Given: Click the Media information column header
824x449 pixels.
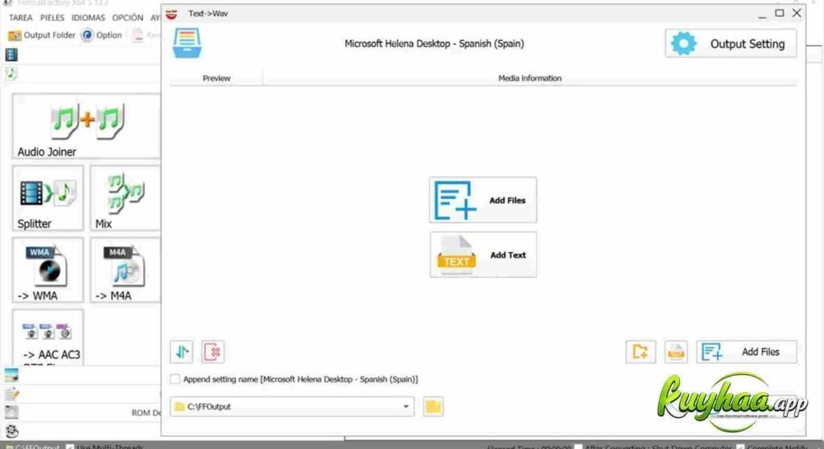Looking at the screenshot, I should [529, 78].
